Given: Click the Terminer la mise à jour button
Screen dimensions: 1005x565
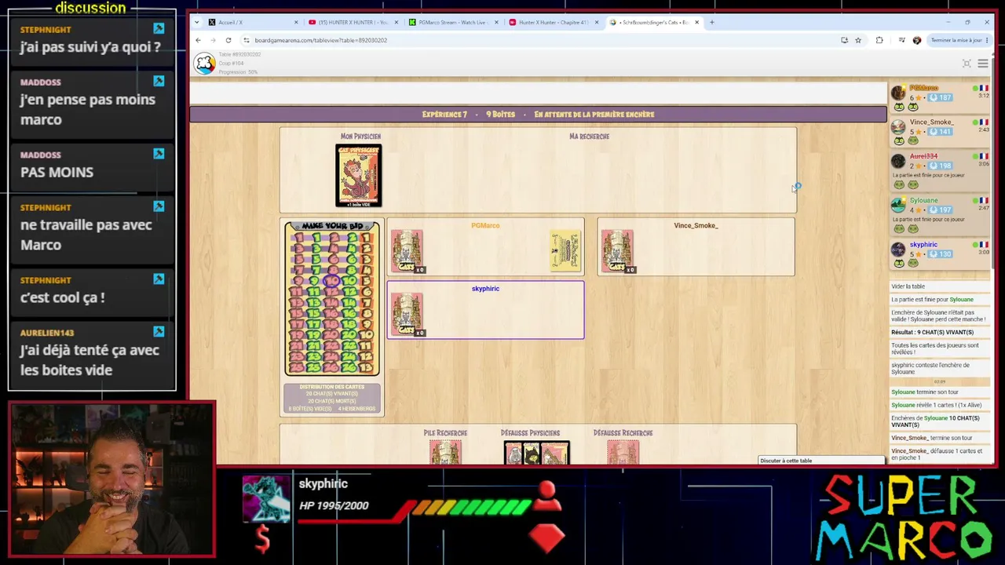Looking at the screenshot, I should [960, 40].
